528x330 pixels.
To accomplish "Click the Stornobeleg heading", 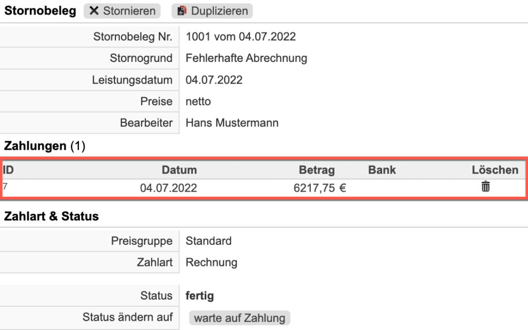I will point(40,10).
